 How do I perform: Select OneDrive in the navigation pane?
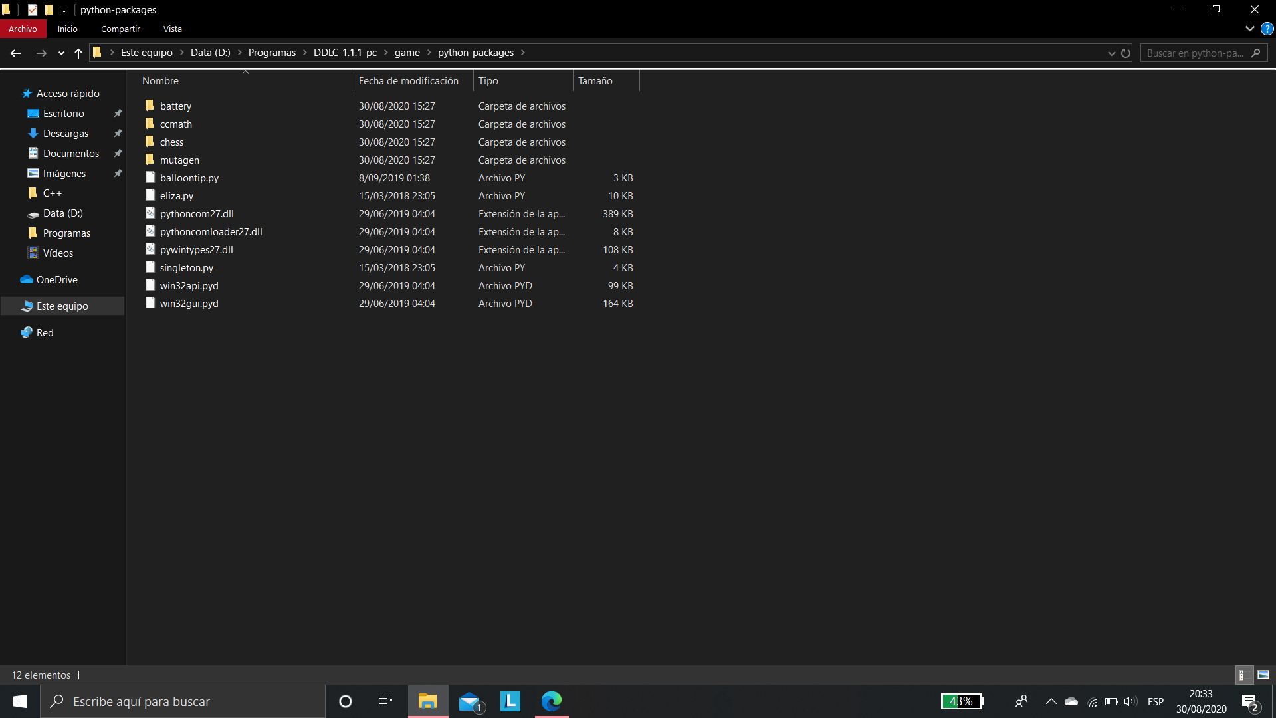[56, 280]
